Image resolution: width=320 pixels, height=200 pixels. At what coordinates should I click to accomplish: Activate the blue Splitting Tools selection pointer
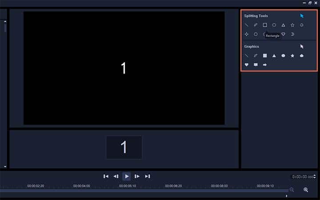coord(302,16)
